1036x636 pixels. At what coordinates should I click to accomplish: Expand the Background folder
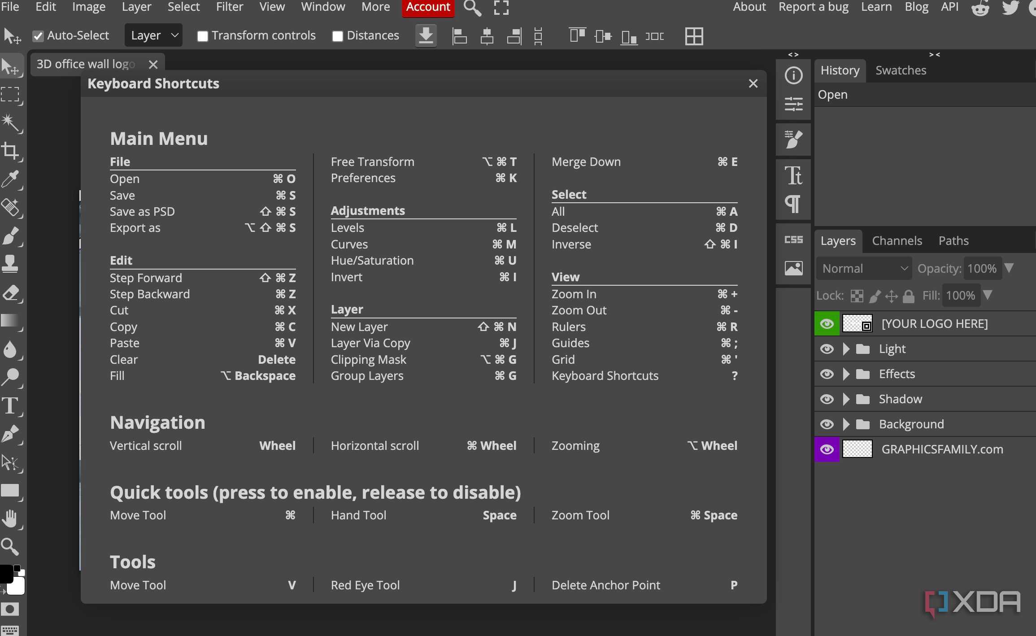click(846, 424)
